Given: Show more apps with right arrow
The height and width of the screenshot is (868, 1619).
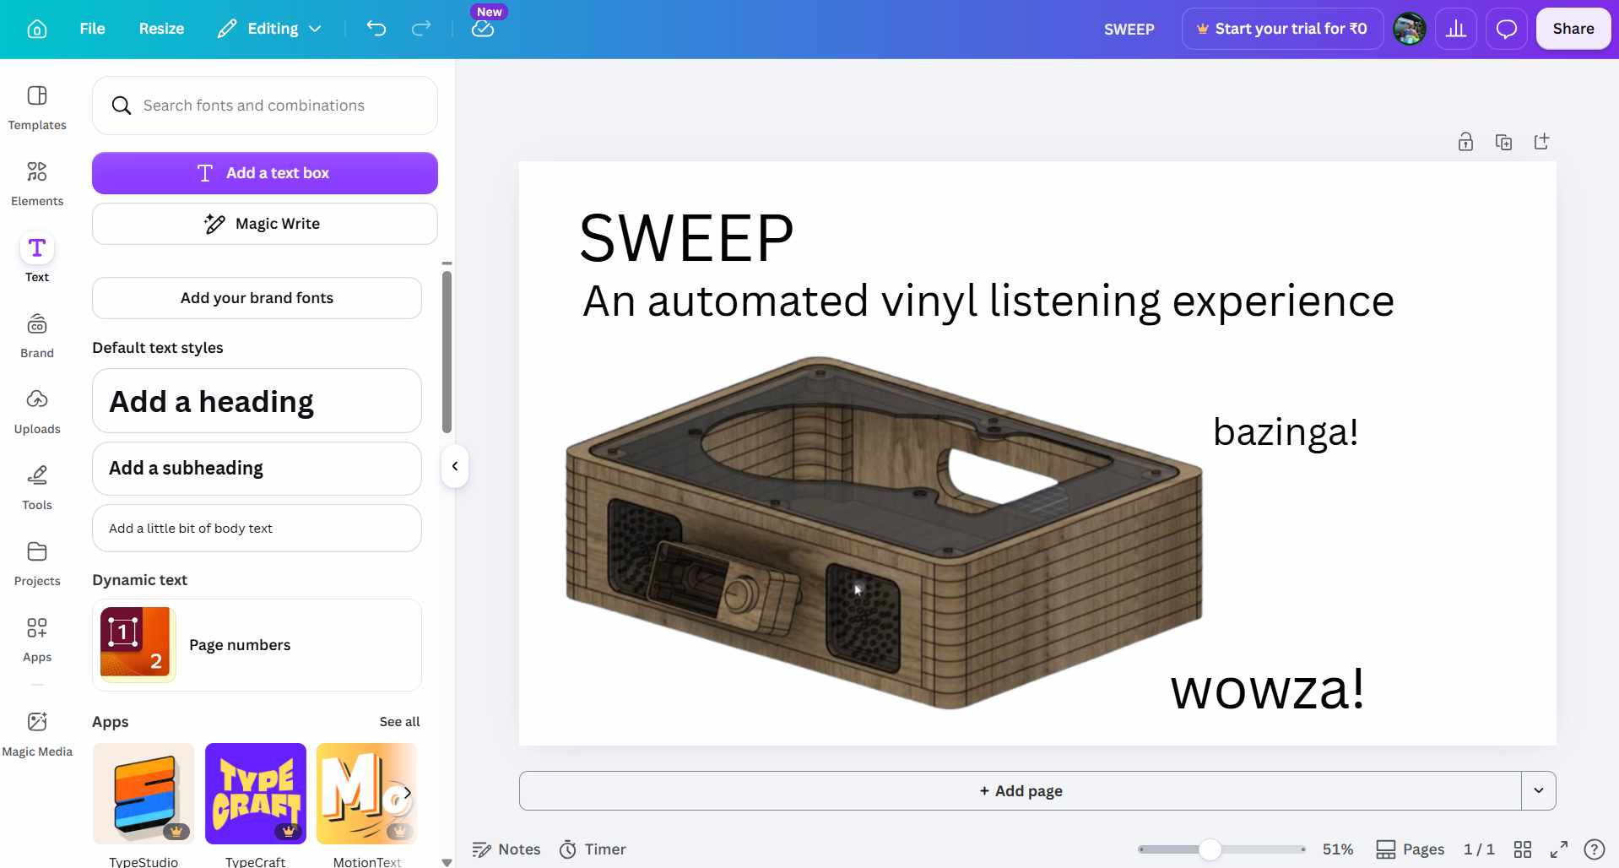Looking at the screenshot, I should point(407,793).
